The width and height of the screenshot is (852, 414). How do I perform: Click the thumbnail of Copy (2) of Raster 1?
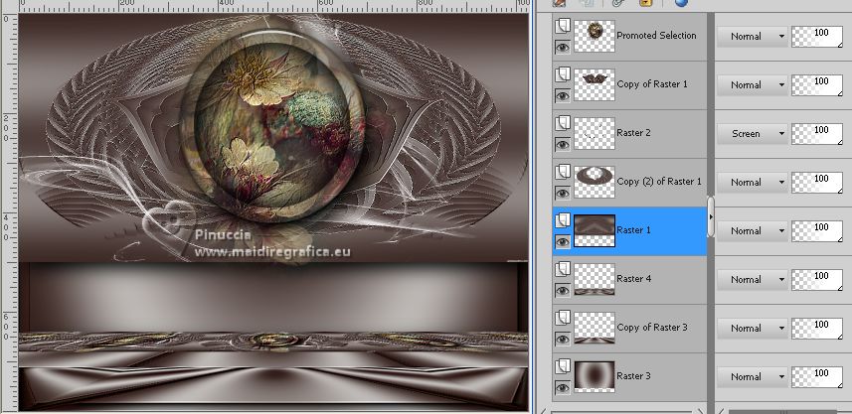click(x=595, y=182)
